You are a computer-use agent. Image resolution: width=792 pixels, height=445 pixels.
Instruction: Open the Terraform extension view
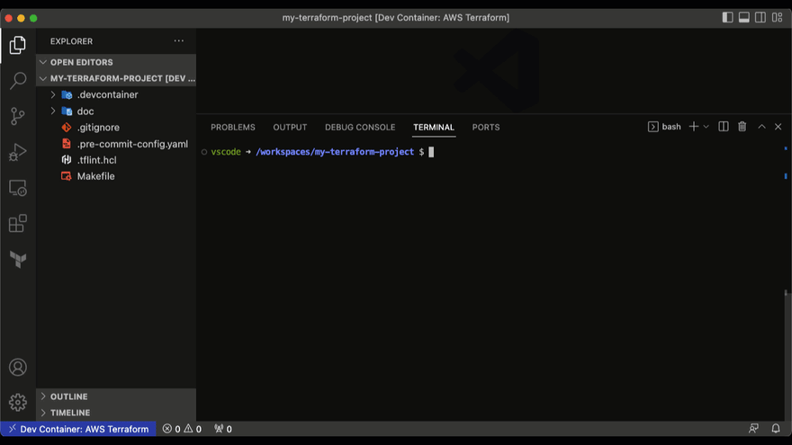[18, 259]
